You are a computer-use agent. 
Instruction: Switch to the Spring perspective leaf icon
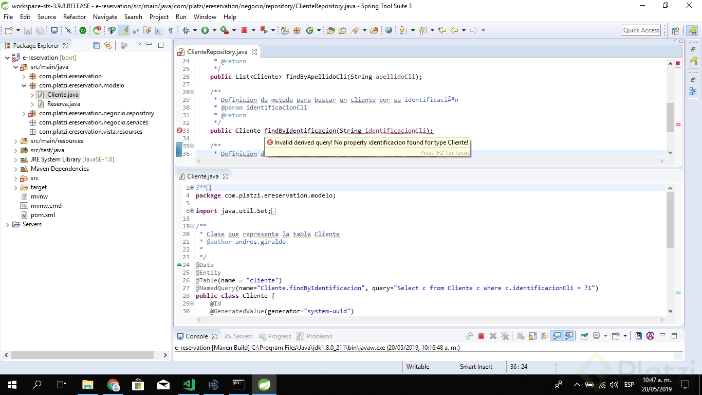tap(692, 31)
